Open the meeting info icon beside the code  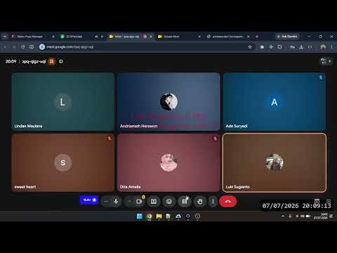(61, 62)
